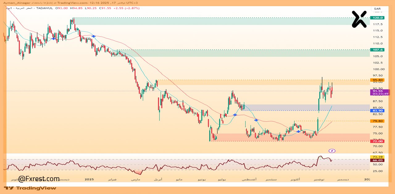The height and width of the screenshot is (194, 395).
Task: Click the blue 83.90 price label
Action: pos(377,111)
